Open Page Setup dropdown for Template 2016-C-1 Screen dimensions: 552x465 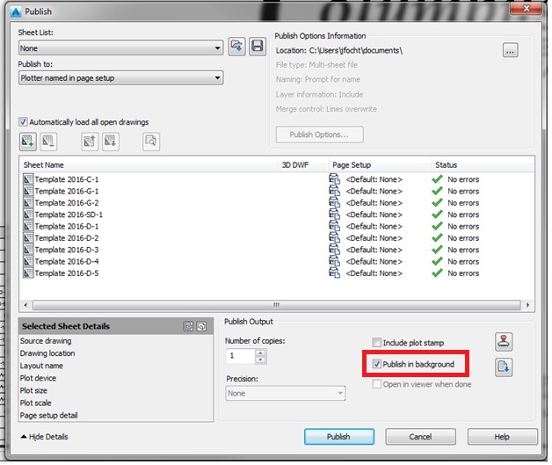coord(374,179)
